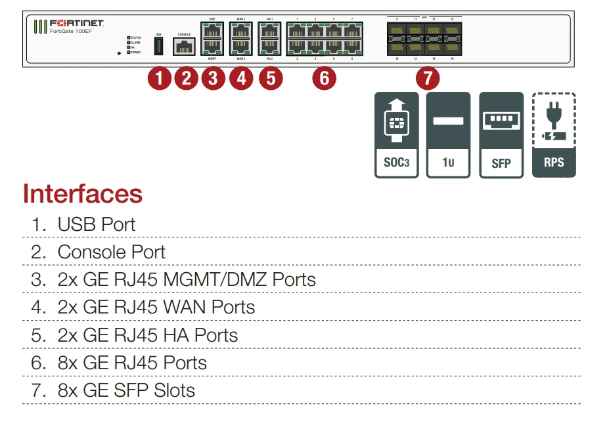Image resolution: width=609 pixels, height=423 pixels.
Task: Click callout marker number 1
Action: 159,77
